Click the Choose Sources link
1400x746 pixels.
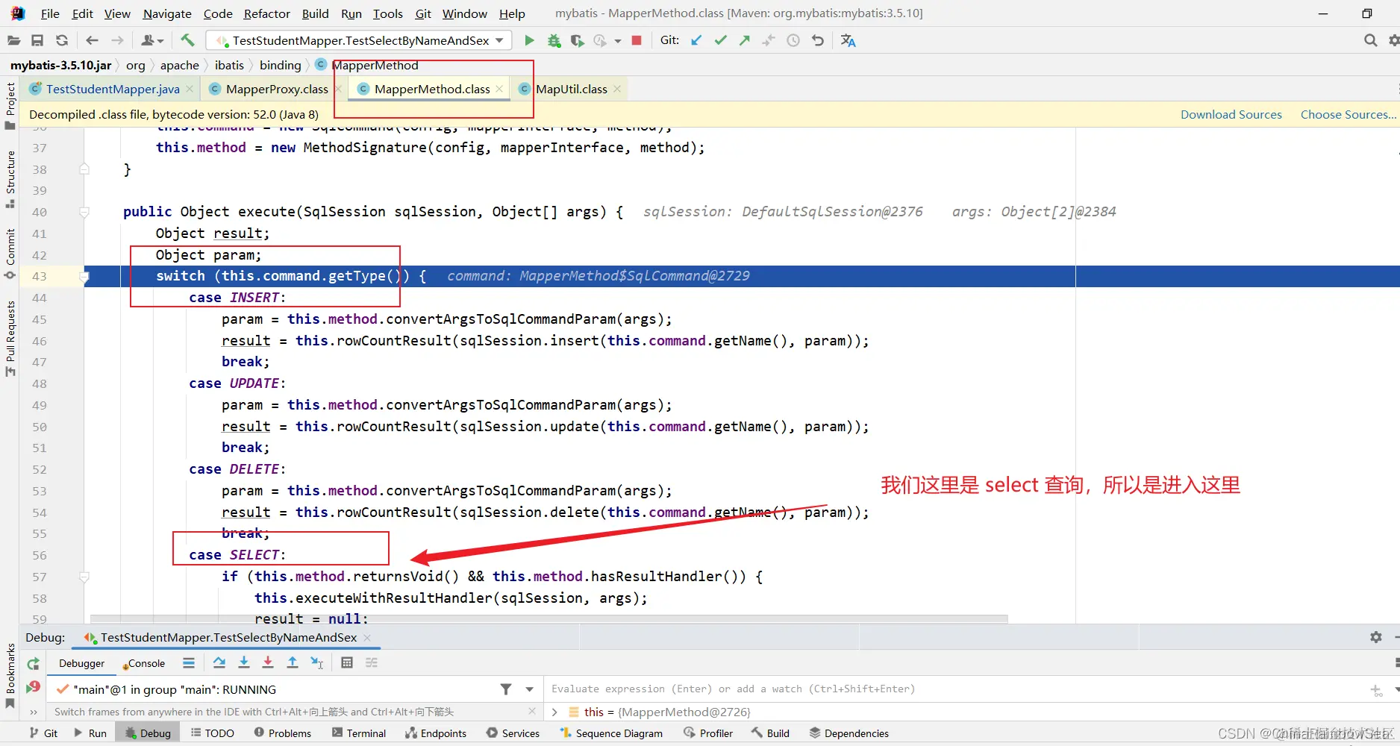pos(1348,114)
